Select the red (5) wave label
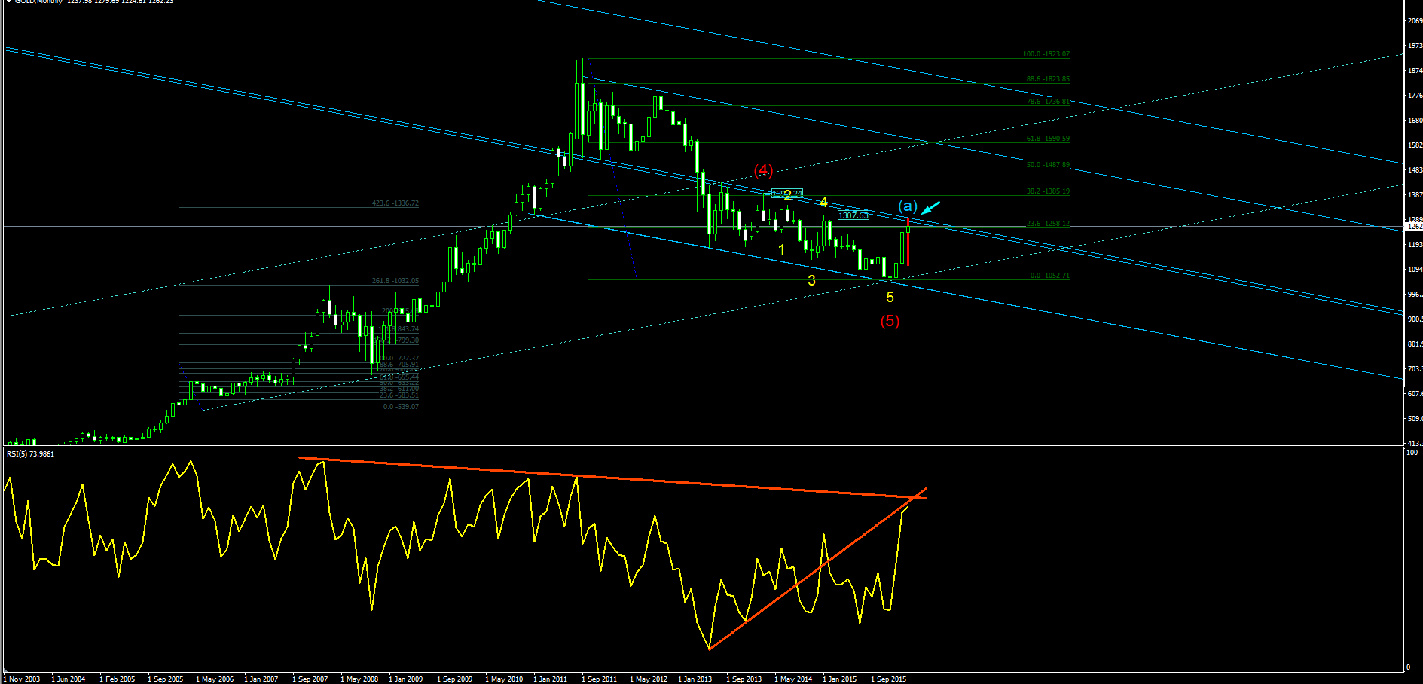Screen dimensions: 1423x684 point(890,321)
